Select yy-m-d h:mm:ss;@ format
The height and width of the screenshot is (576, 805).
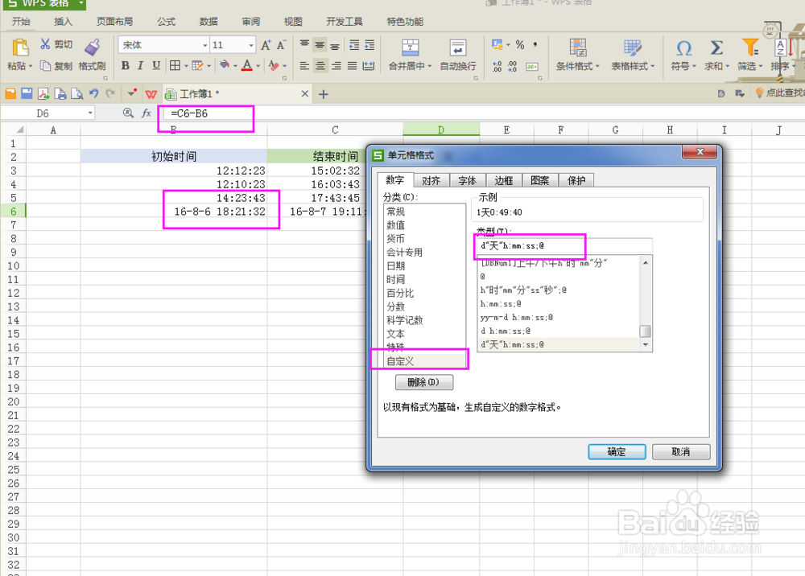(x=559, y=318)
